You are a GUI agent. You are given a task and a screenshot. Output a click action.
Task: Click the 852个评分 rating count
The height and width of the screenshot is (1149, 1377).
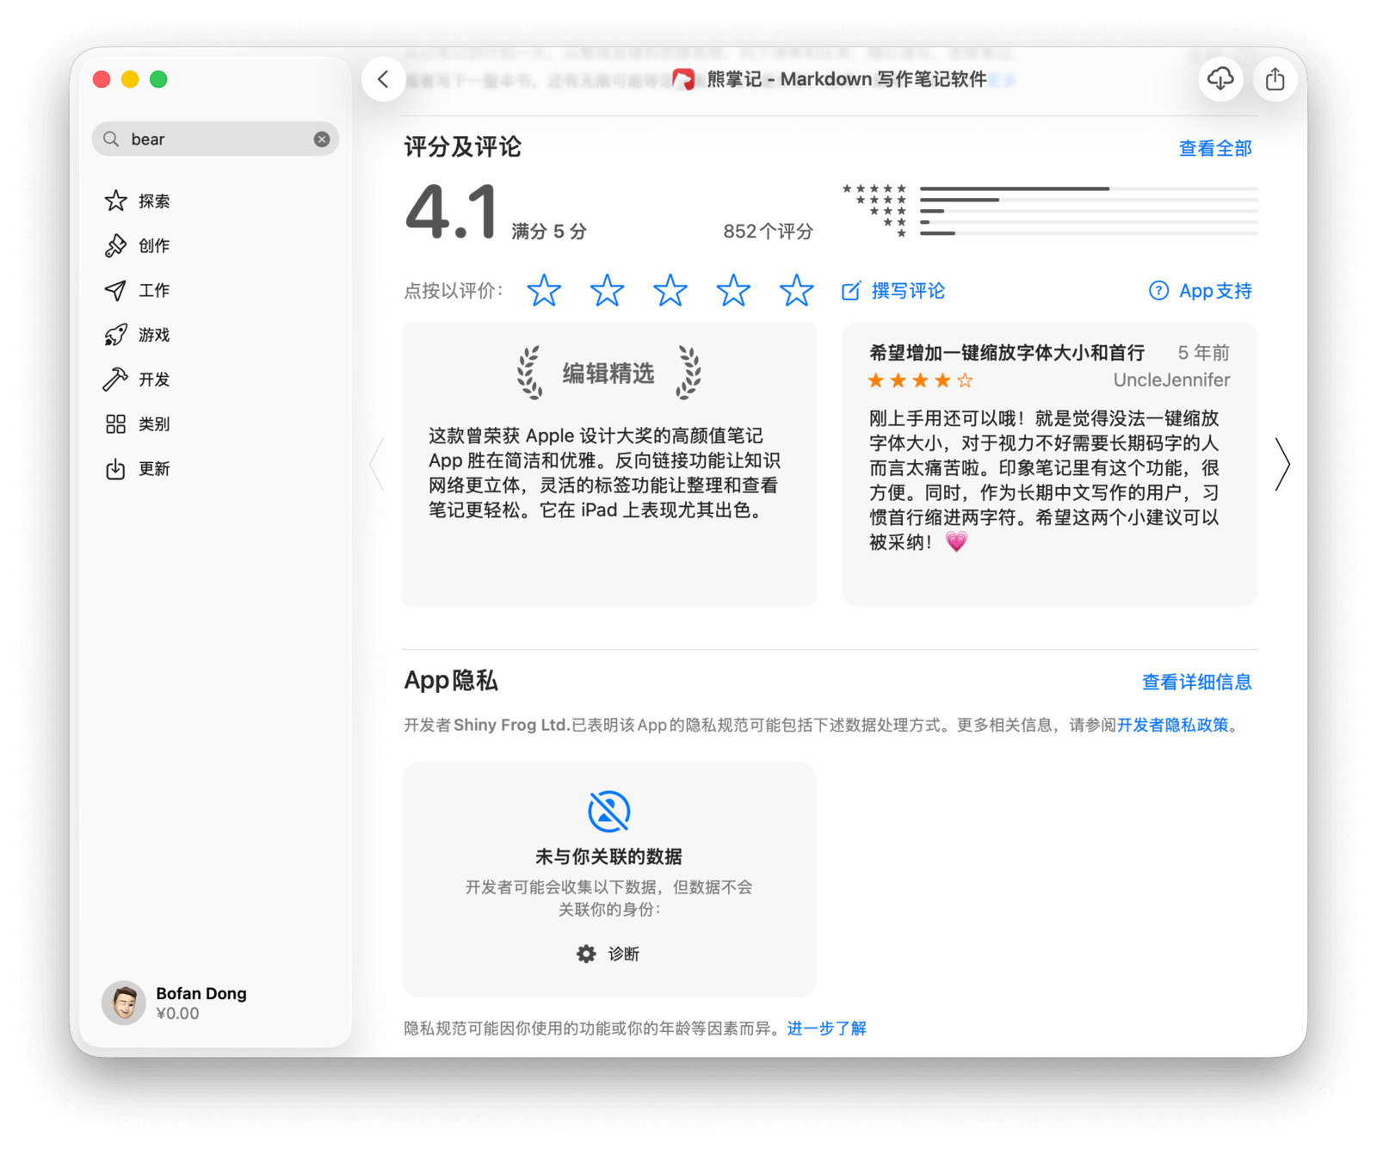click(x=768, y=232)
